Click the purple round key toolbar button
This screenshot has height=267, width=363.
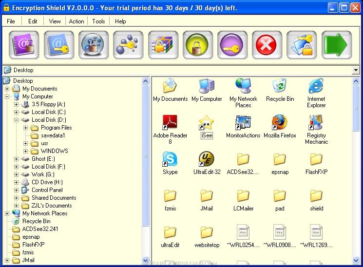point(232,45)
